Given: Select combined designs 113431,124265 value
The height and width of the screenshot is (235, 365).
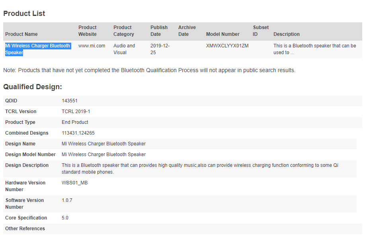Looking at the screenshot, I should 78,133.
